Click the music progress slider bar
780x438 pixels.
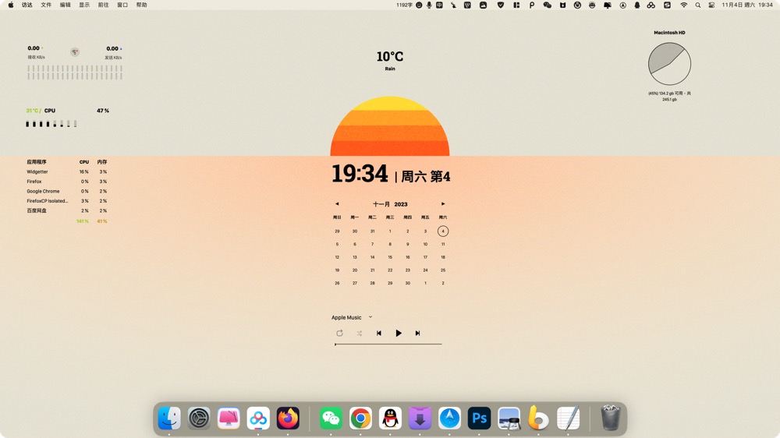388,344
